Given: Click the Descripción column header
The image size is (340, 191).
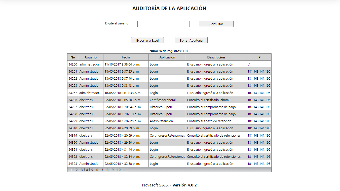Looking at the screenshot, I should (216, 57).
